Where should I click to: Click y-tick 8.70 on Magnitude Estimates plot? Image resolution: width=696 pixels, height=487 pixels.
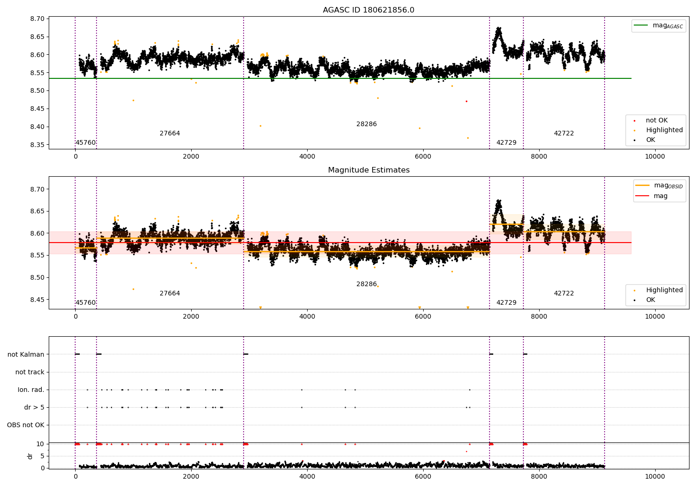coord(38,189)
